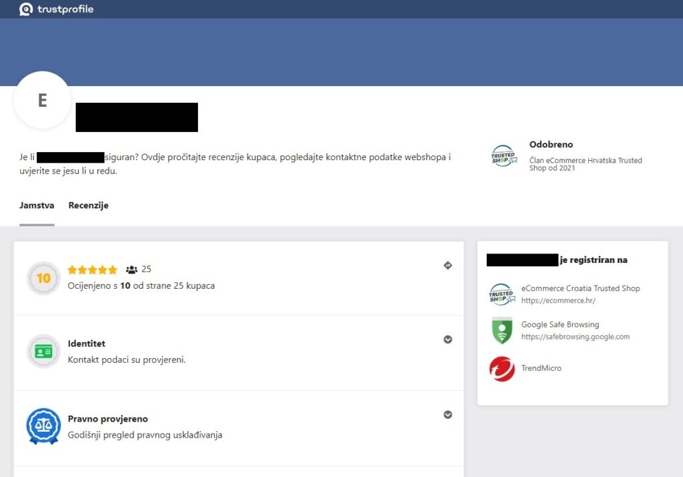Expand the Pravno provjereno section chevron
The width and height of the screenshot is (683, 477).
(448, 415)
